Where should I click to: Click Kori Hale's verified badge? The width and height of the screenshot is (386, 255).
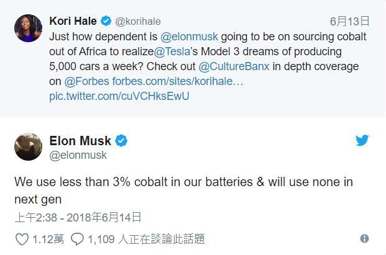click(104, 21)
